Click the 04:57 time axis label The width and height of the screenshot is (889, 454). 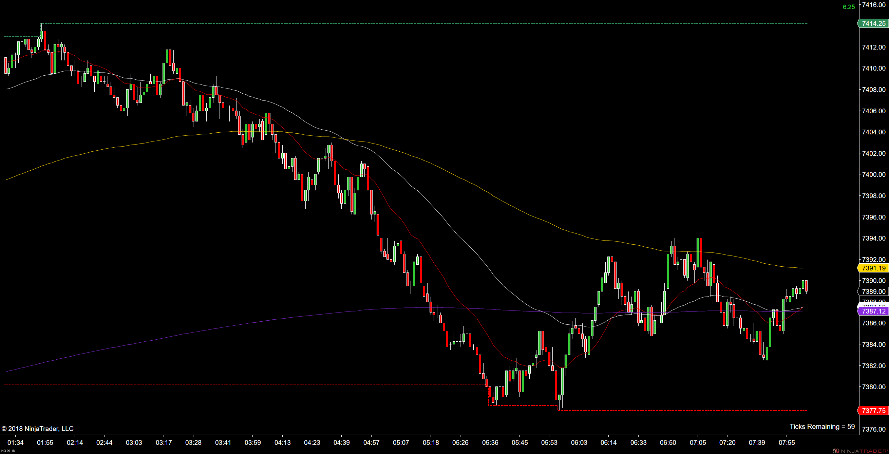pos(371,442)
